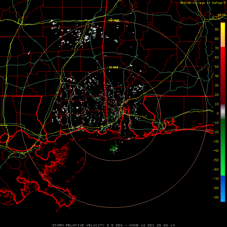Select the 10 value on the velocity scale
The image size is (227, 227).
coord(217,104)
